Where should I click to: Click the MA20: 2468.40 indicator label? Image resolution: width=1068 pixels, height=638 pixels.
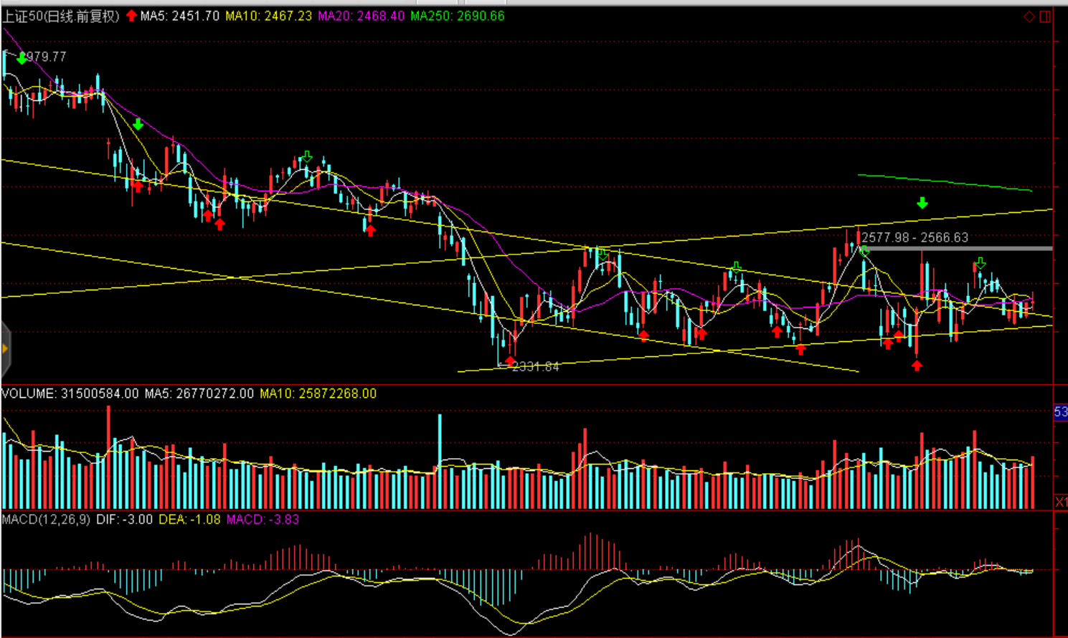tap(361, 16)
